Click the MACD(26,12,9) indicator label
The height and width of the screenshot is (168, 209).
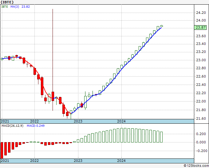click(x=12, y=126)
